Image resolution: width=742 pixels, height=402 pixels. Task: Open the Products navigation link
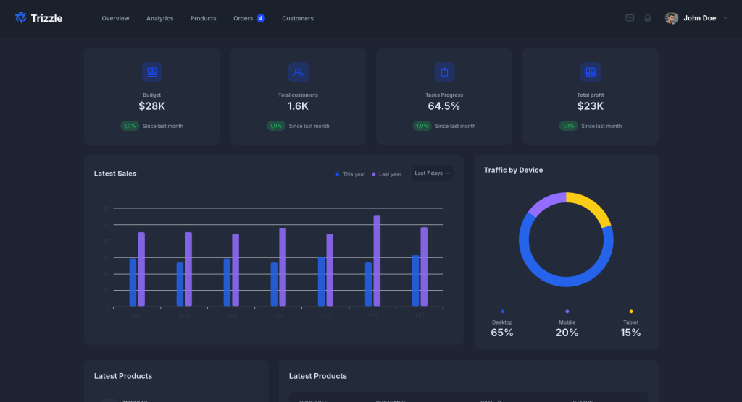pos(203,18)
